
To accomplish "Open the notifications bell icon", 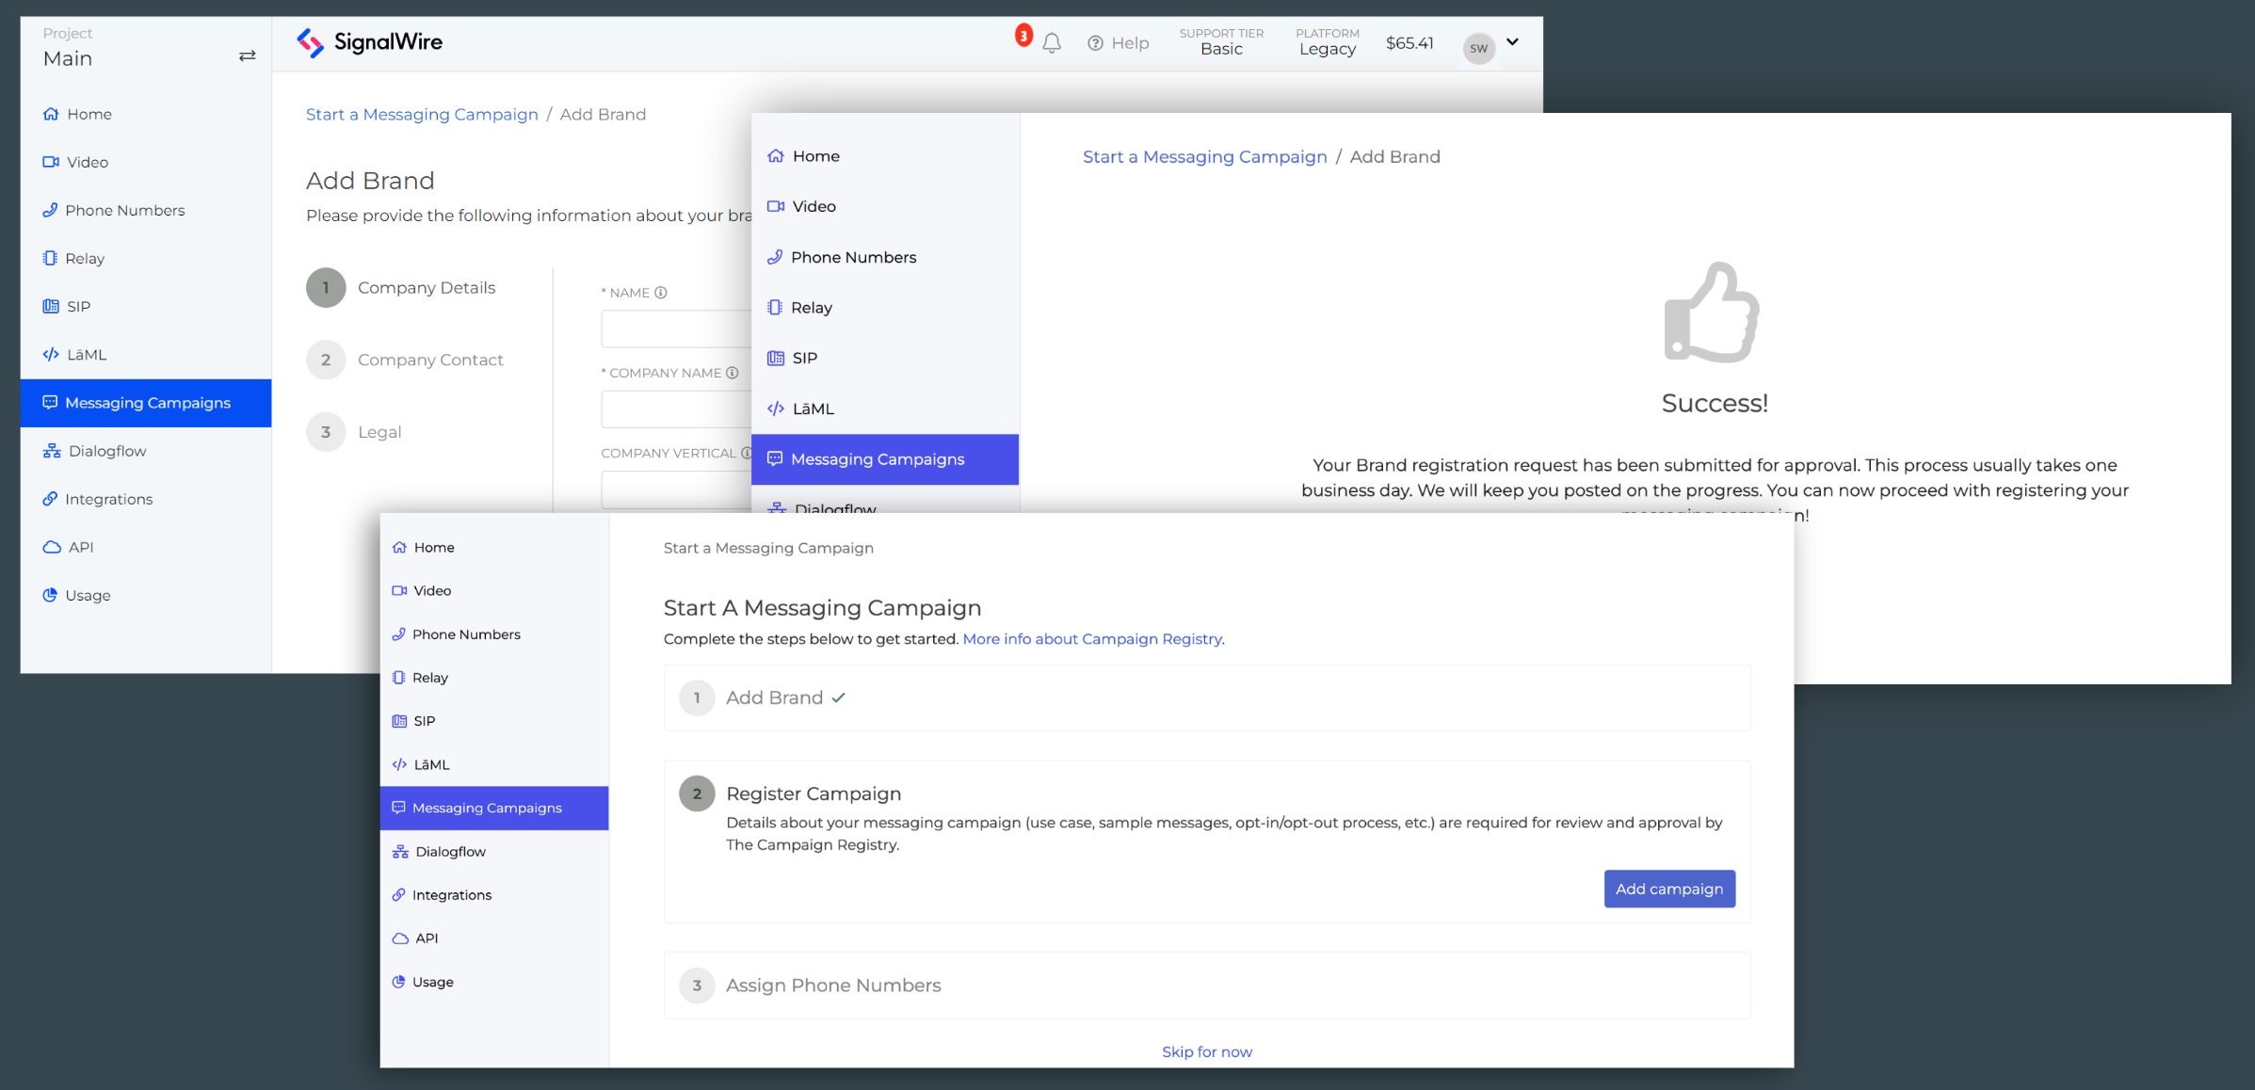I will pyautogui.click(x=1052, y=43).
